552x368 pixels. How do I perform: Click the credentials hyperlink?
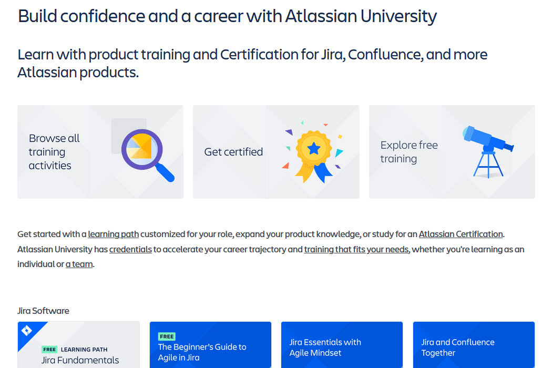point(130,249)
